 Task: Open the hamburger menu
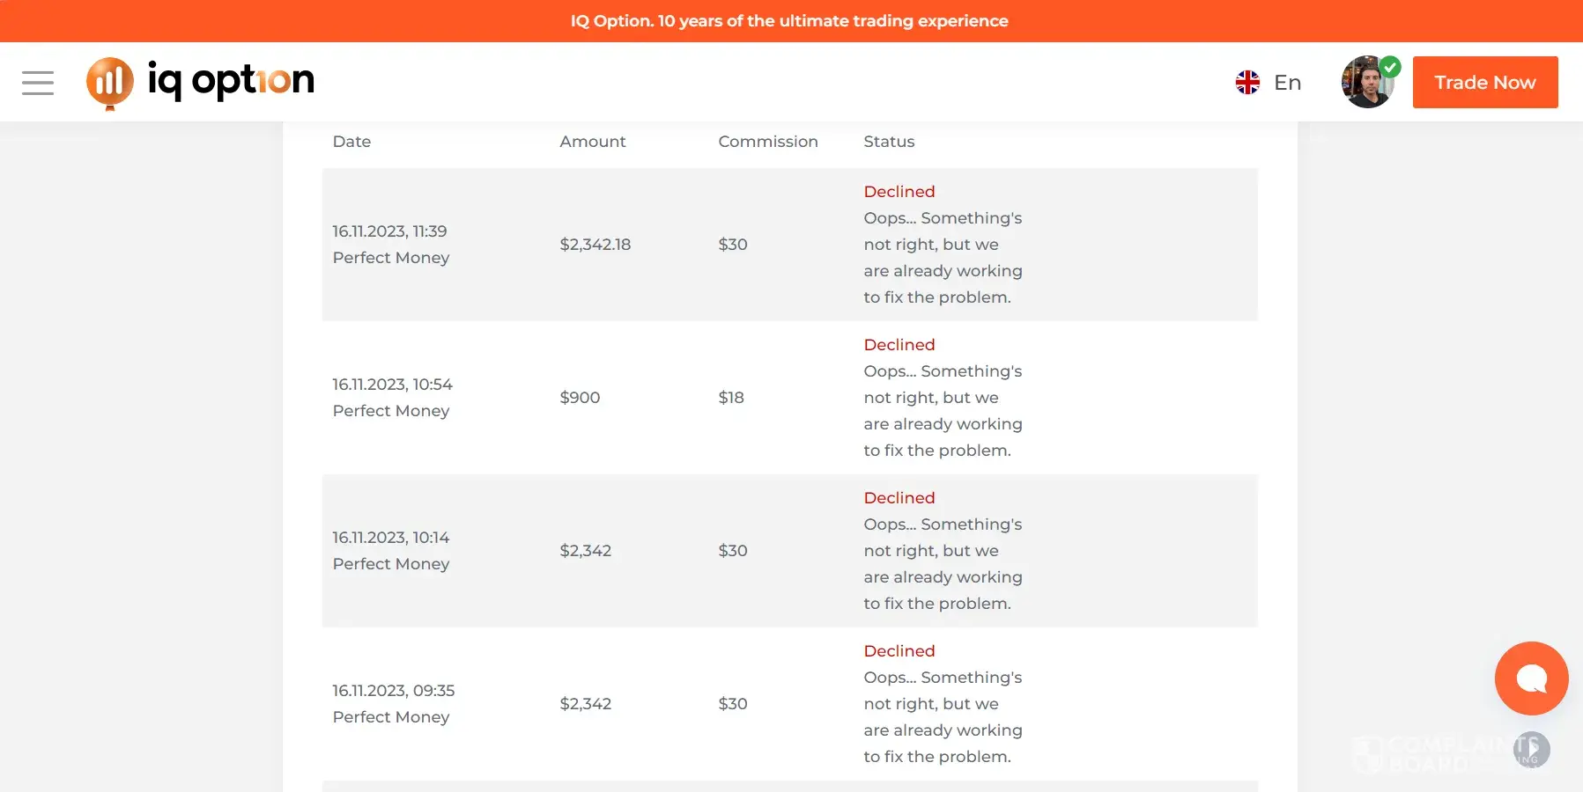(x=38, y=83)
